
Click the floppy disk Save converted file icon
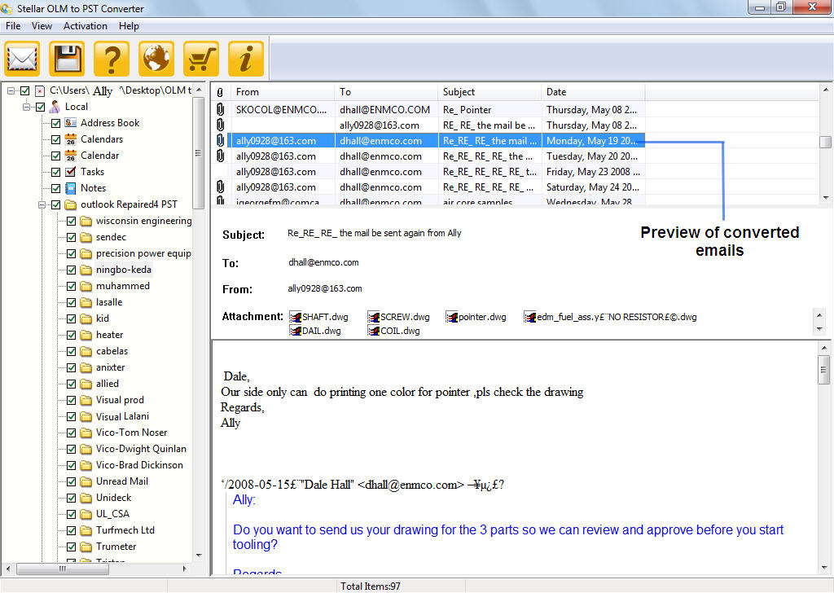(67, 59)
